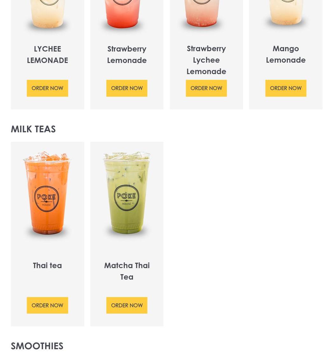The image size is (334, 354).
Task: Order the Lychee Lemonade now
Action: point(47,88)
